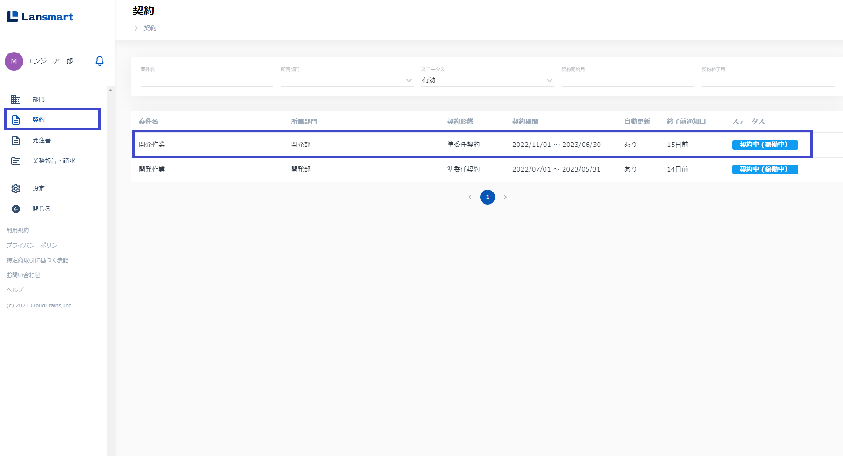Click the 業務報告・請求 folder icon
Viewport: 843px width, 456px height.
[x=16, y=161]
